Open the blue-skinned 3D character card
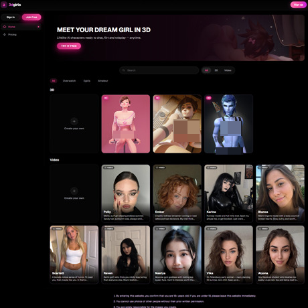This screenshot has width=308, height=308. [x=228, y=124]
